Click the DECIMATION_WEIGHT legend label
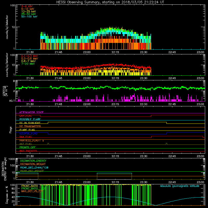 [33, 164]
